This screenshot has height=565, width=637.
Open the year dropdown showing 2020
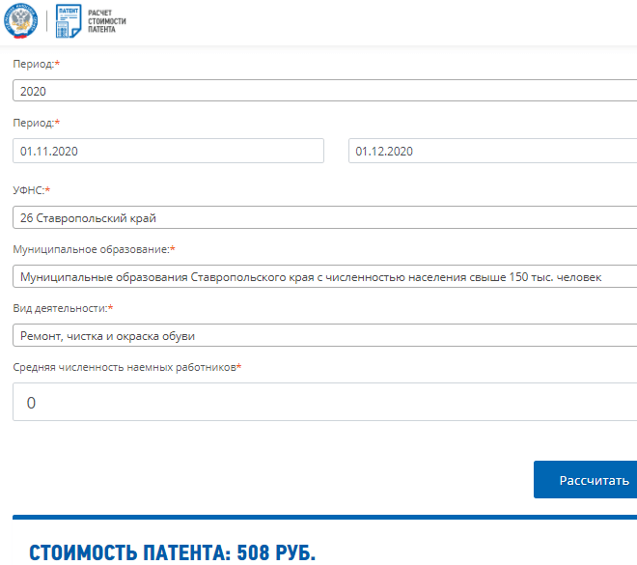324,91
